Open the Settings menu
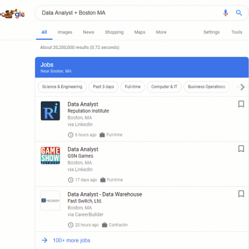The height and width of the screenshot is (249, 249). (x=212, y=32)
